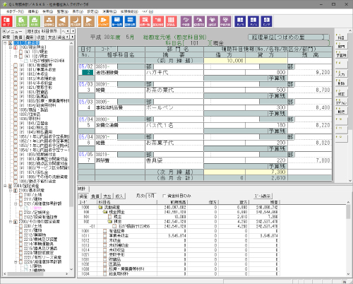Viewport: 353px width, 284px height.
Task: Click the document icon of 石が根銀行123456 tree item
Action: coord(26,61)
